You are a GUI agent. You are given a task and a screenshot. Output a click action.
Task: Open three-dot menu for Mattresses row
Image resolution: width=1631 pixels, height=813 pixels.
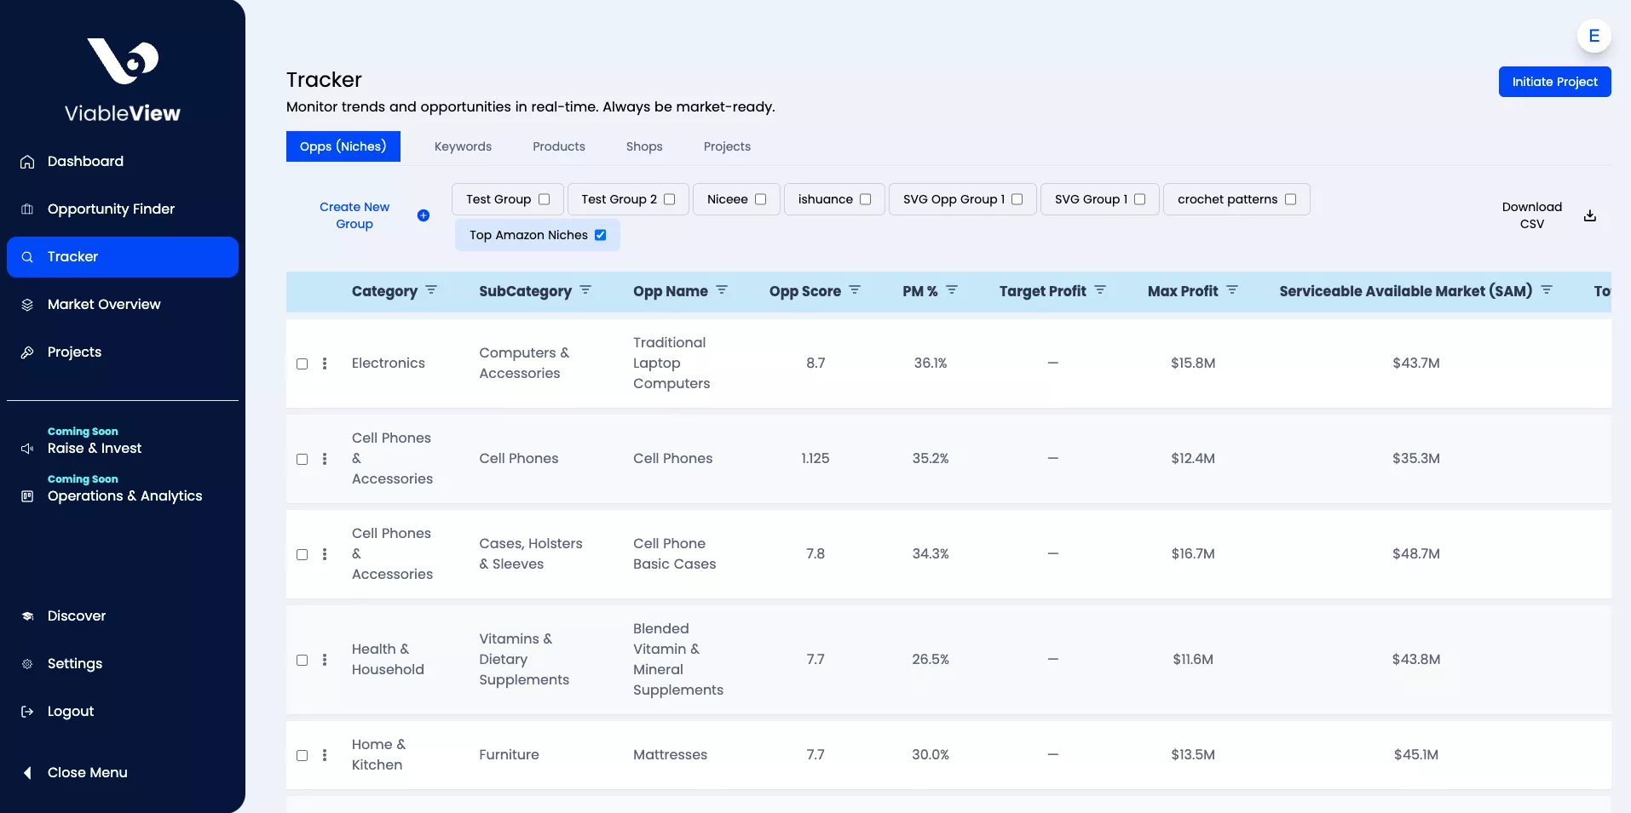(325, 755)
